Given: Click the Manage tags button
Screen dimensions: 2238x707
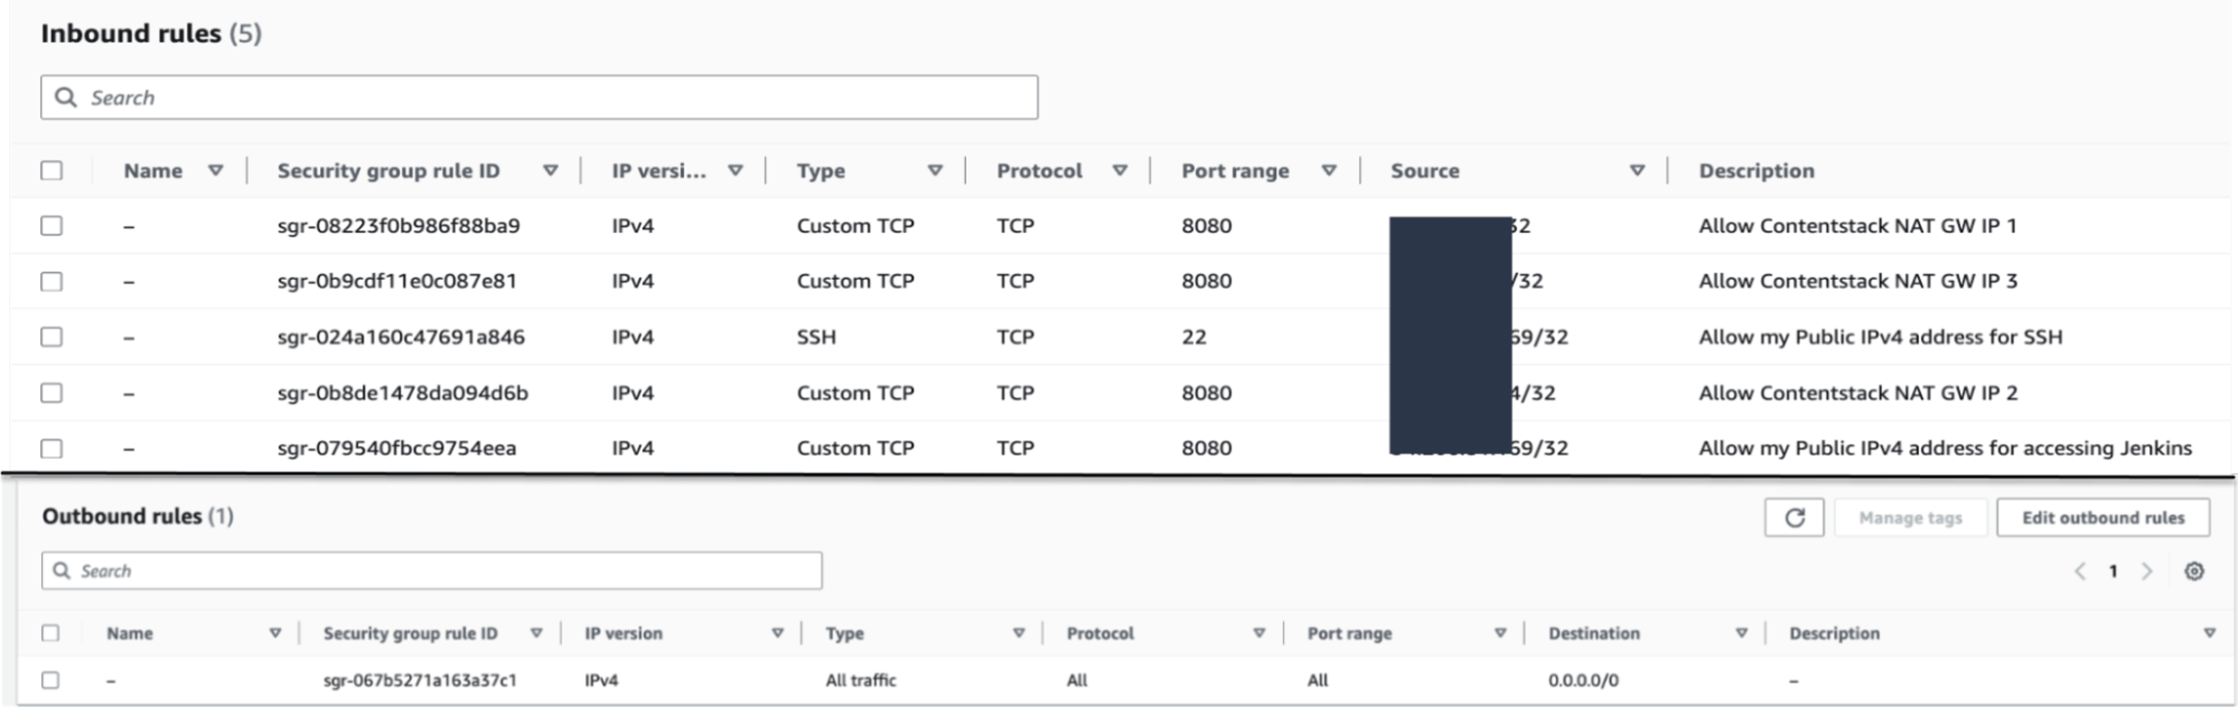Looking at the screenshot, I should click(x=1910, y=518).
